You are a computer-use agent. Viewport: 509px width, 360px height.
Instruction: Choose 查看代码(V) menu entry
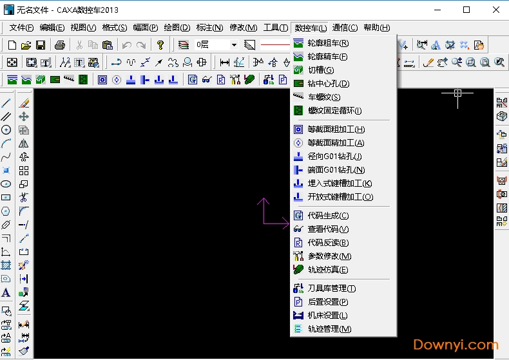pos(343,229)
